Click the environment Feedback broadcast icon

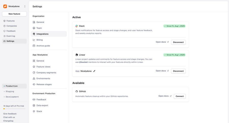pyautogui.click(x=34, y=100)
